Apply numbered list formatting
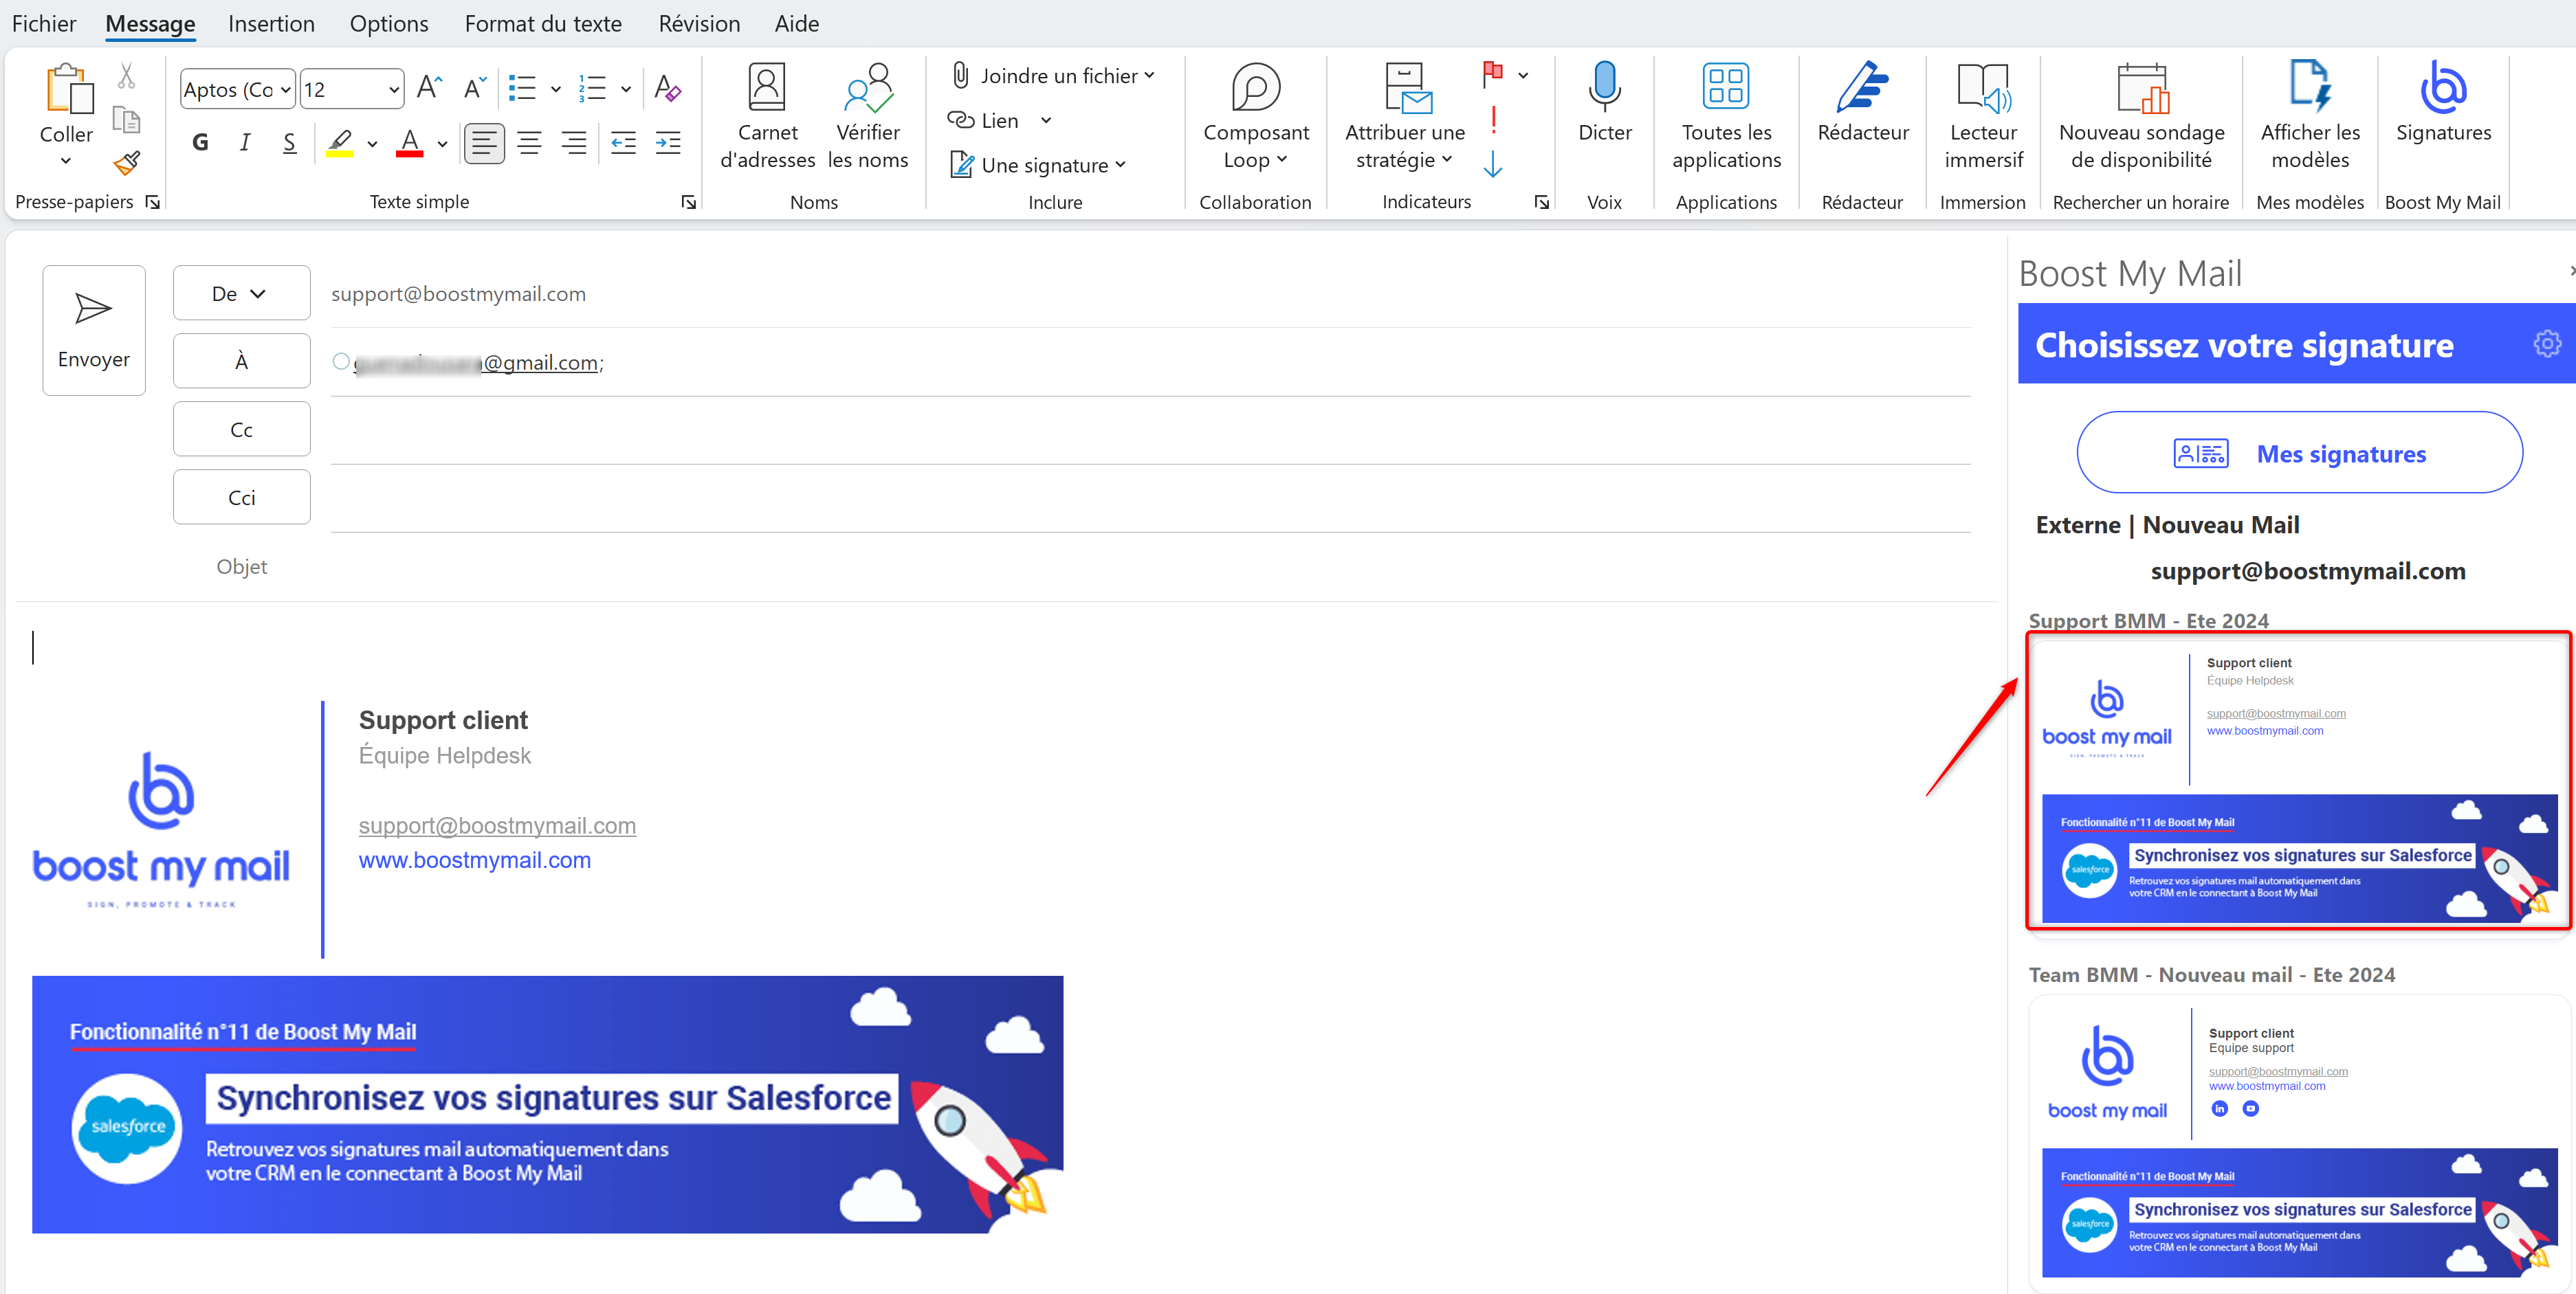The width and height of the screenshot is (2576, 1294). pos(593,88)
